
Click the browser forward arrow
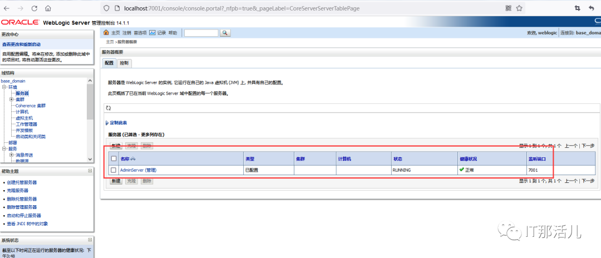(21, 8)
